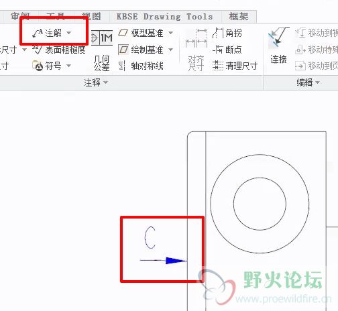Switch to the 审阅 ribbon tab

[20, 17]
